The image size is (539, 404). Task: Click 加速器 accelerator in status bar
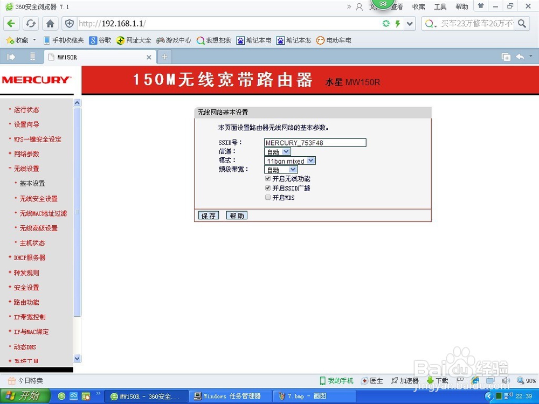(405, 381)
